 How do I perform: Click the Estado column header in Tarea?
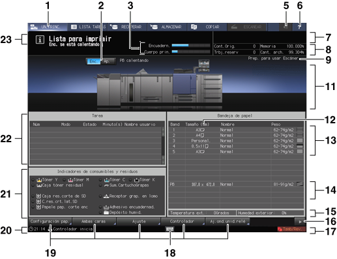coord(90,125)
